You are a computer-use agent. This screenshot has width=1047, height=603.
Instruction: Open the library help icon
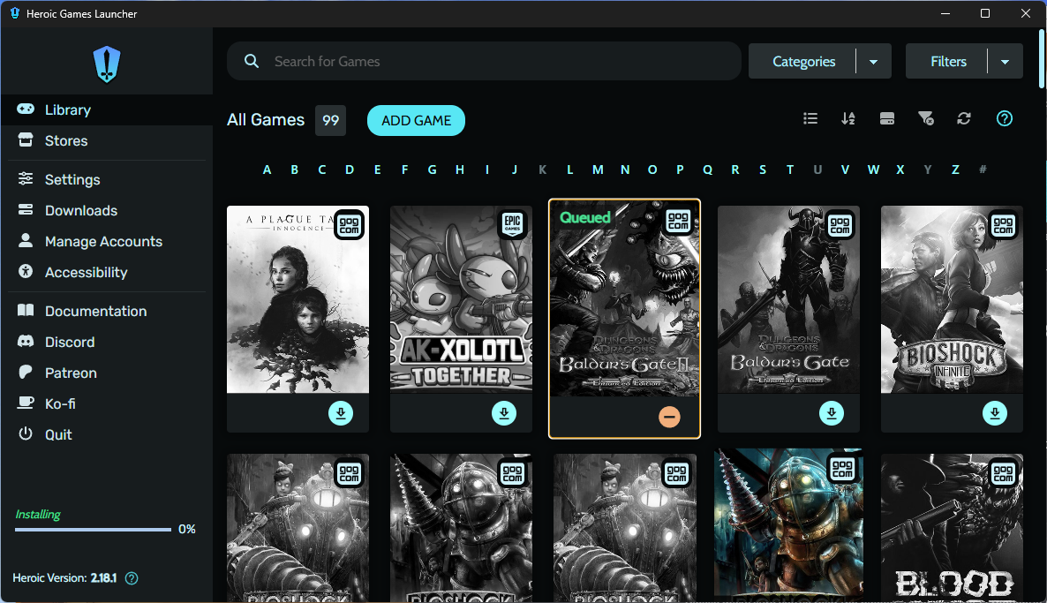tap(1005, 118)
